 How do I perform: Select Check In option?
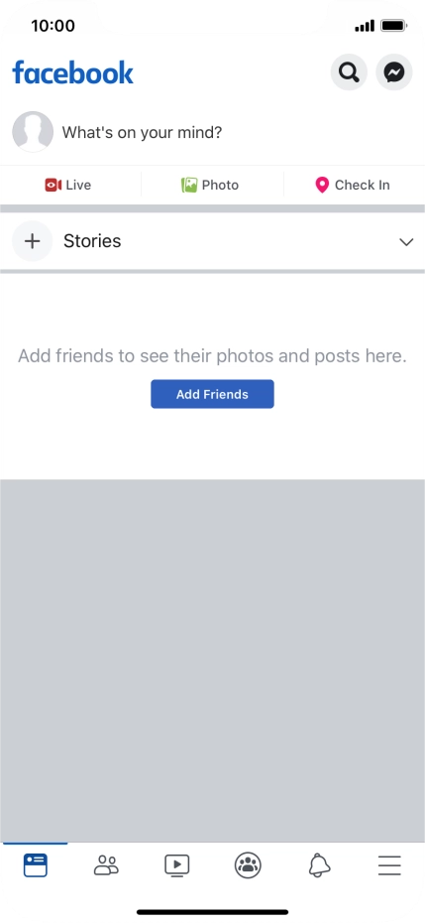click(352, 185)
